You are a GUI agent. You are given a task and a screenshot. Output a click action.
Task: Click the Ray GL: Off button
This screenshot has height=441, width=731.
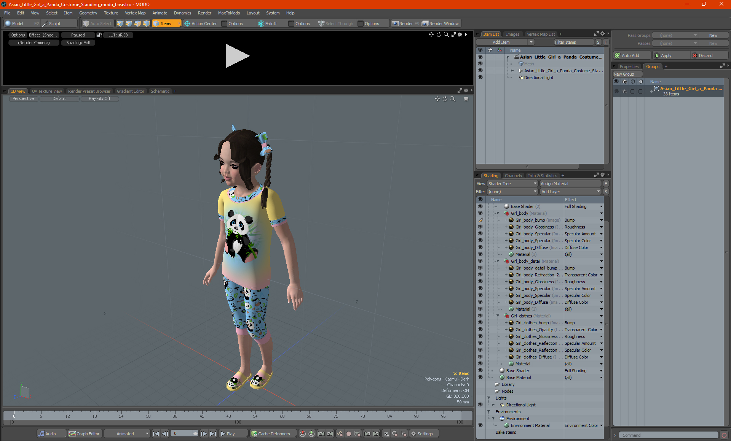coord(99,99)
